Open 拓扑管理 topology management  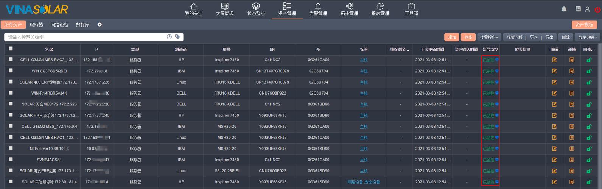click(349, 9)
